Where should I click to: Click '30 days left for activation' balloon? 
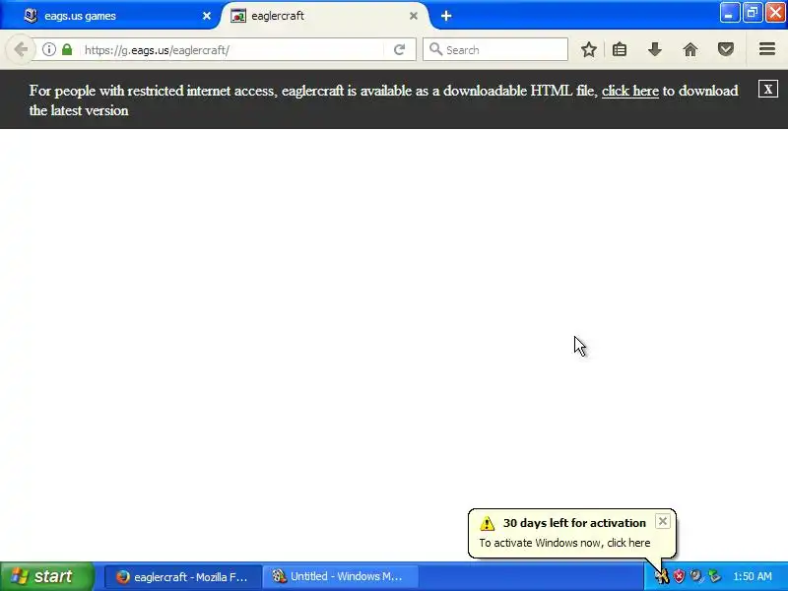click(x=574, y=523)
